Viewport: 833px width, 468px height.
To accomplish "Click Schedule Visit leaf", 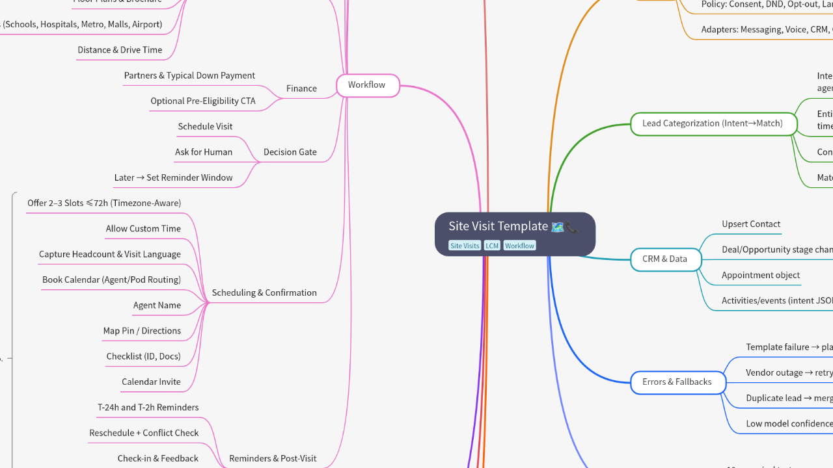I will tap(205, 126).
